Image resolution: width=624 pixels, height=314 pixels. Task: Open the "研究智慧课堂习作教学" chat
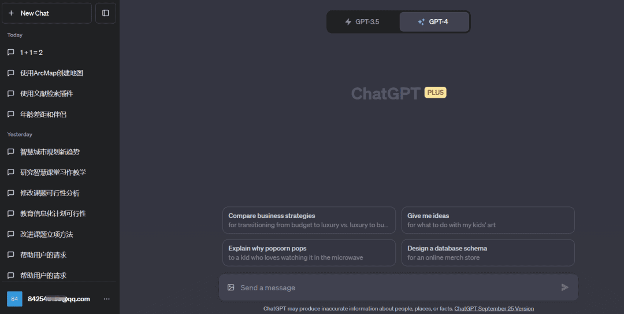point(59,172)
